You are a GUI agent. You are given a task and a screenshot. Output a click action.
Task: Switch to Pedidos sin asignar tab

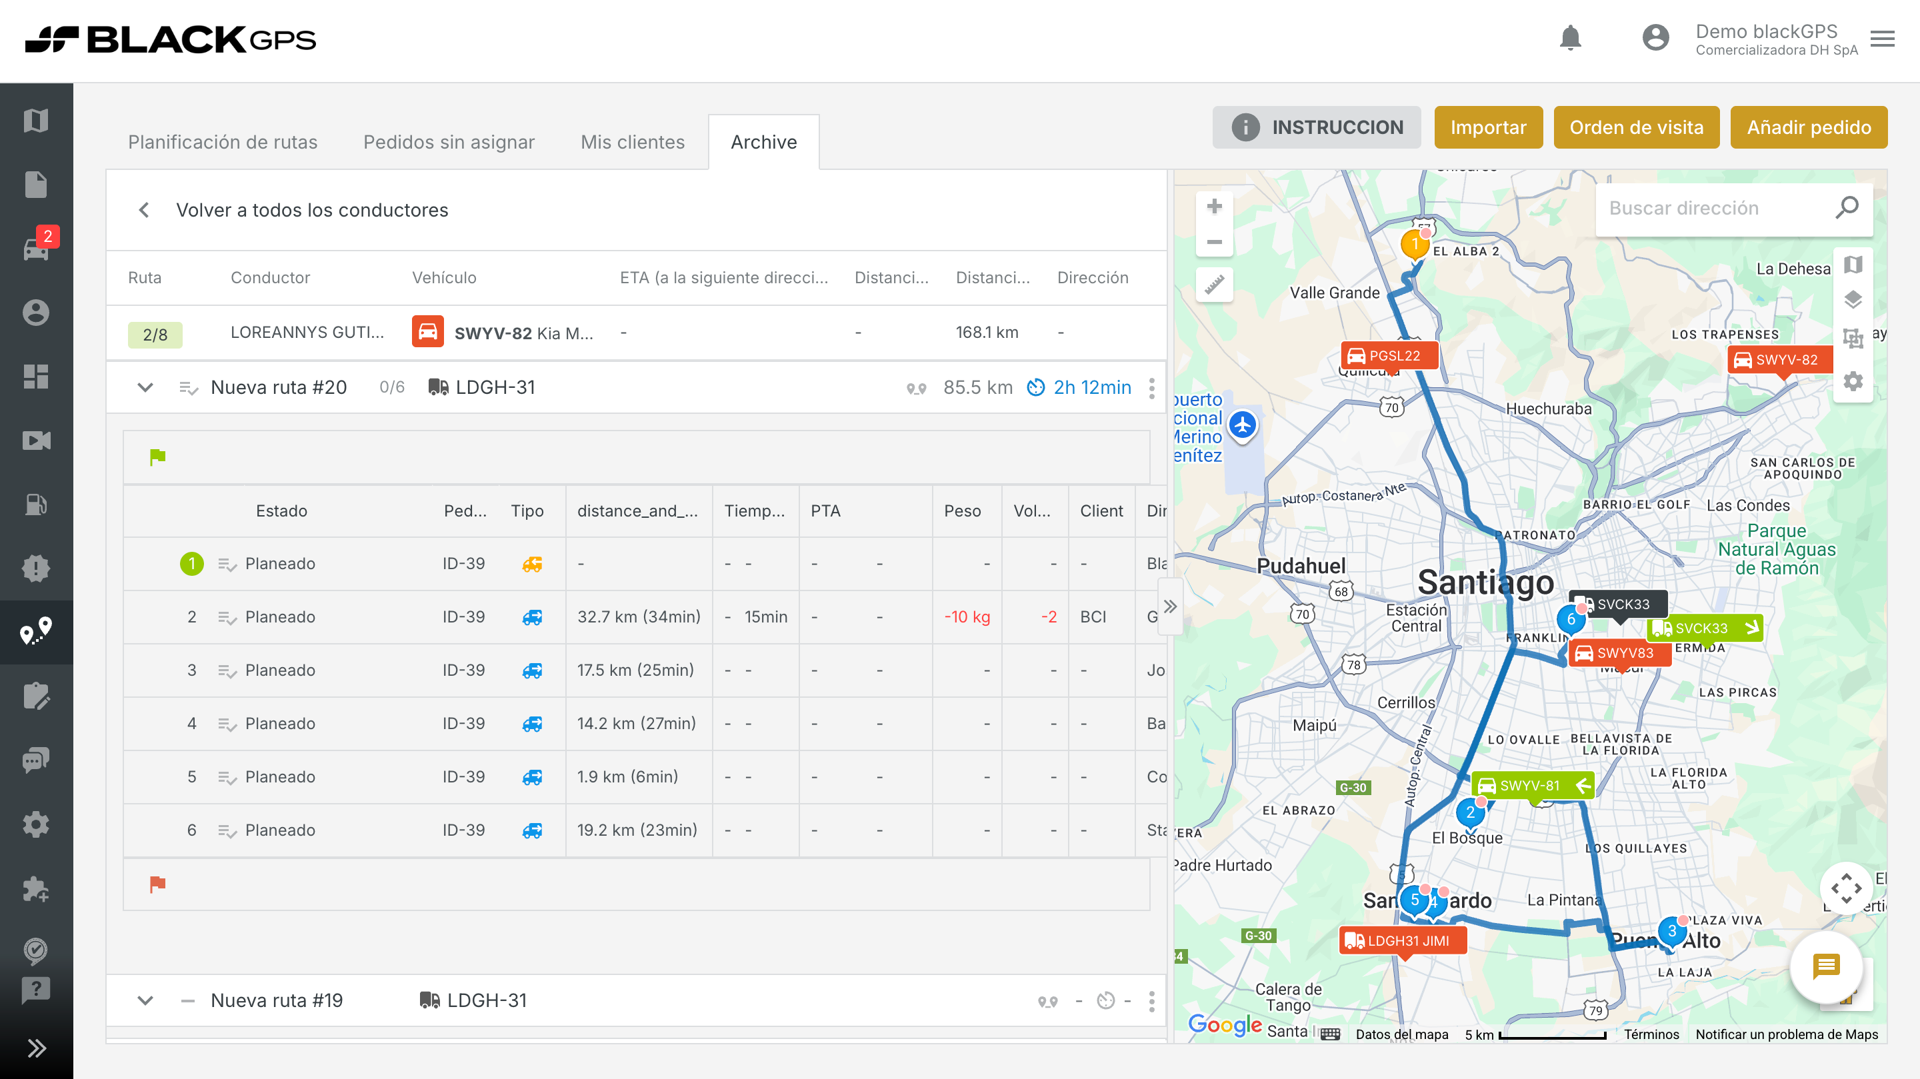coord(449,143)
